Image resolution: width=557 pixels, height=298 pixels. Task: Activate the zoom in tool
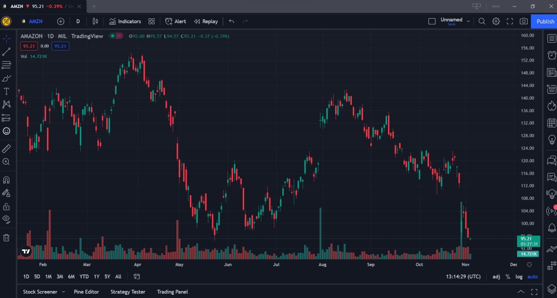6,162
